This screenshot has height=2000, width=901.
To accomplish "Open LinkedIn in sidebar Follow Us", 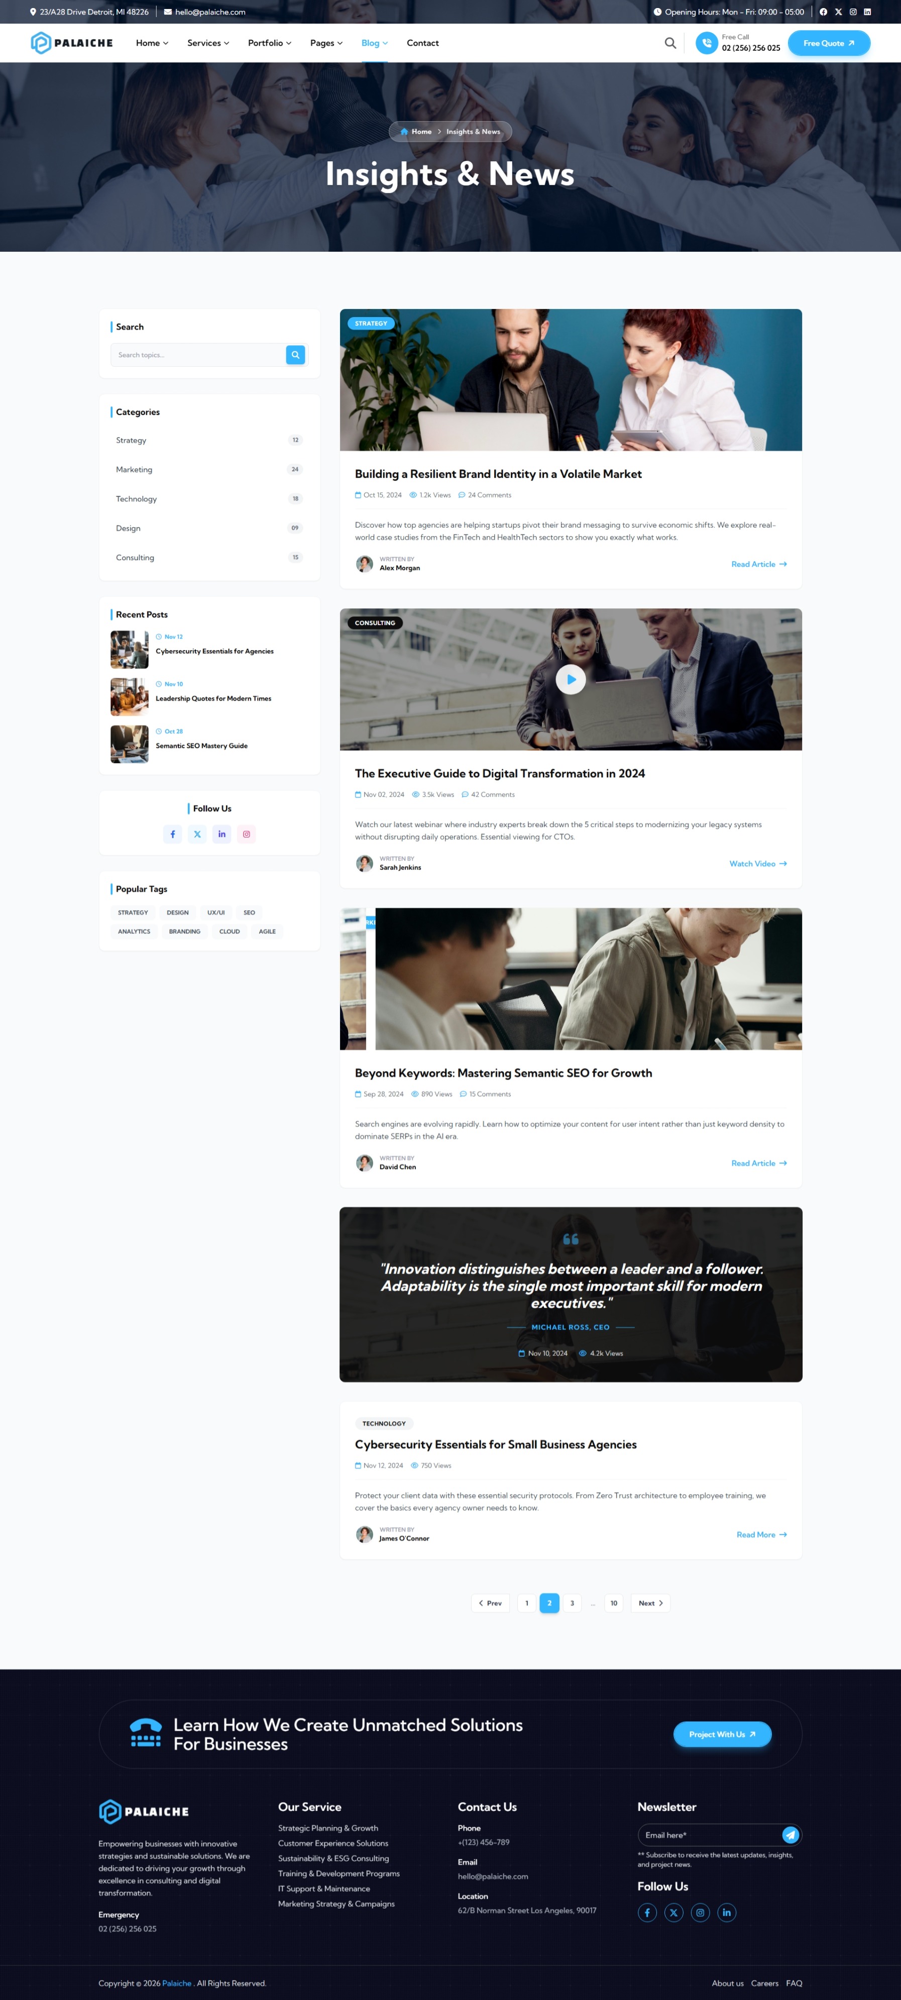I will 222,834.
